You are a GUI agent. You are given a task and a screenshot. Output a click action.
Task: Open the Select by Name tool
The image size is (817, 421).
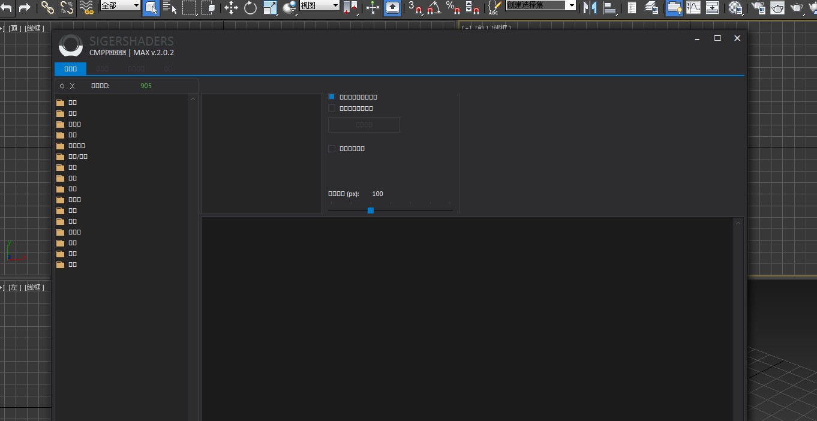click(x=170, y=8)
